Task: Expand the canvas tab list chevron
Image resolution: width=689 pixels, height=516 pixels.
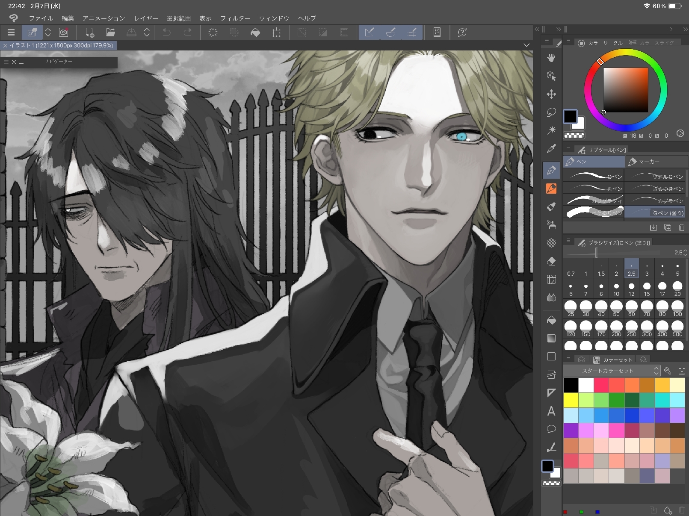Action: click(x=526, y=45)
